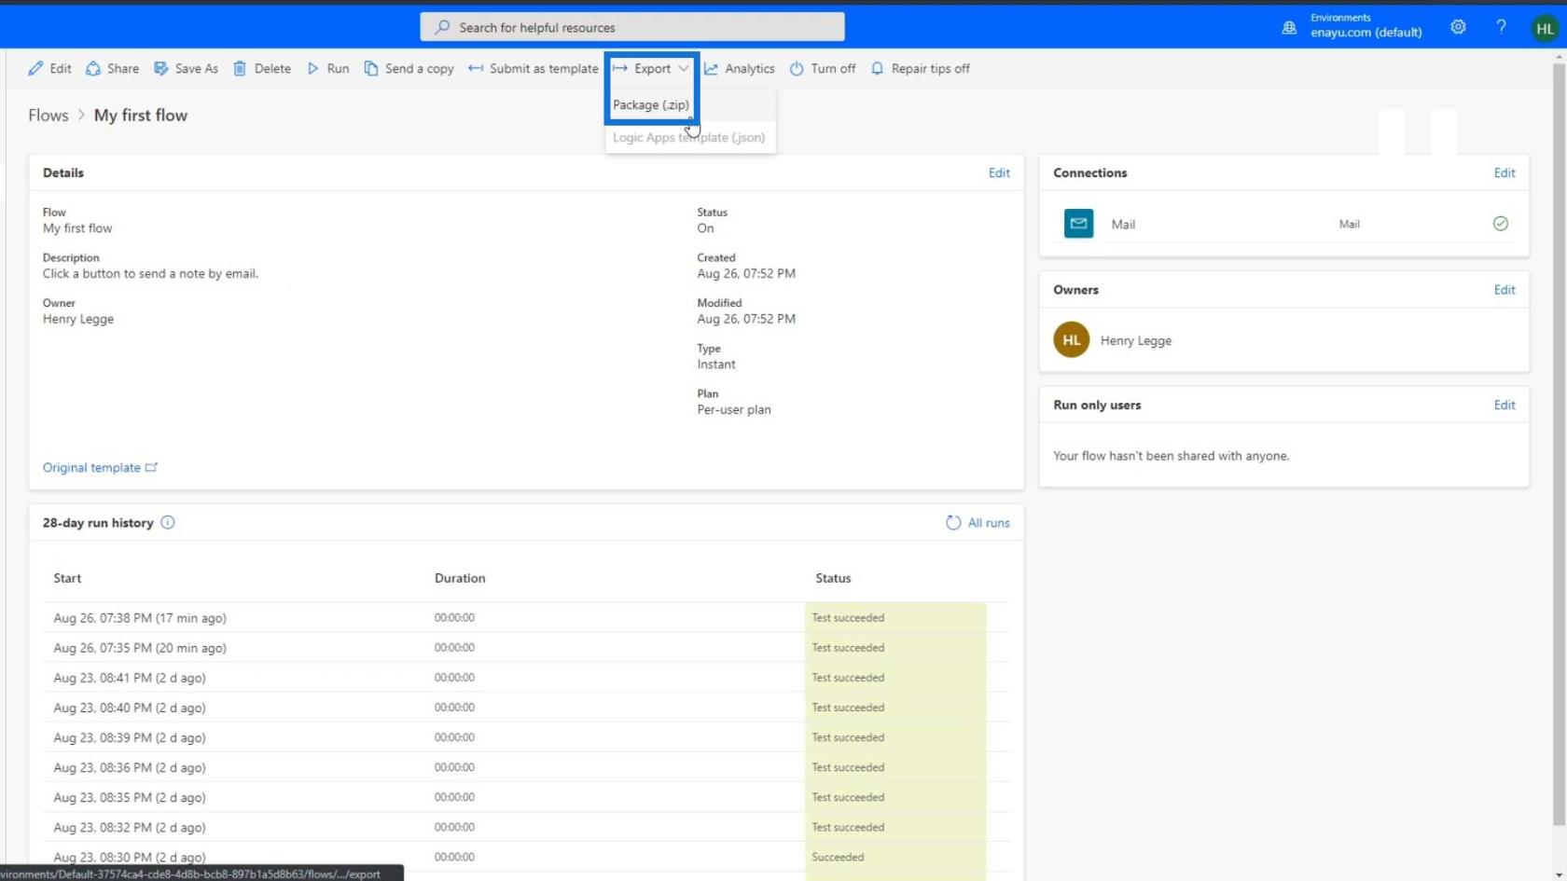Open the HL account avatar in header

(1545, 28)
